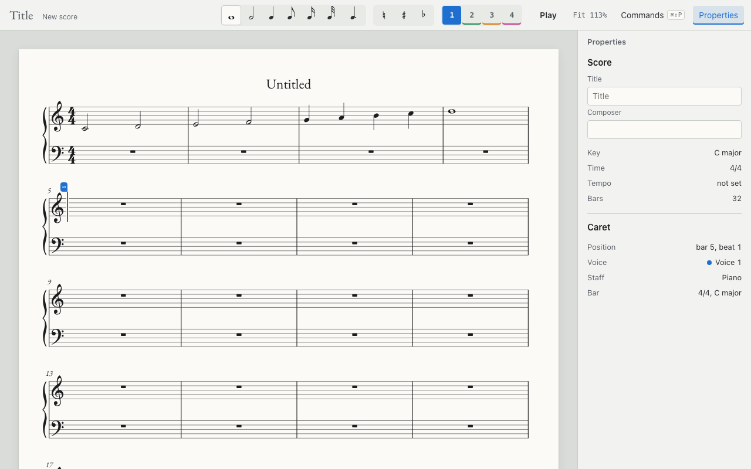This screenshot has height=469, width=751.
Task: Click the 'Caret' section heading
Action: click(x=599, y=227)
